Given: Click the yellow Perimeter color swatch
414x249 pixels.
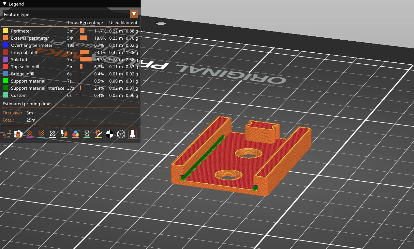Looking at the screenshot, I should click(x=6, y=31).
